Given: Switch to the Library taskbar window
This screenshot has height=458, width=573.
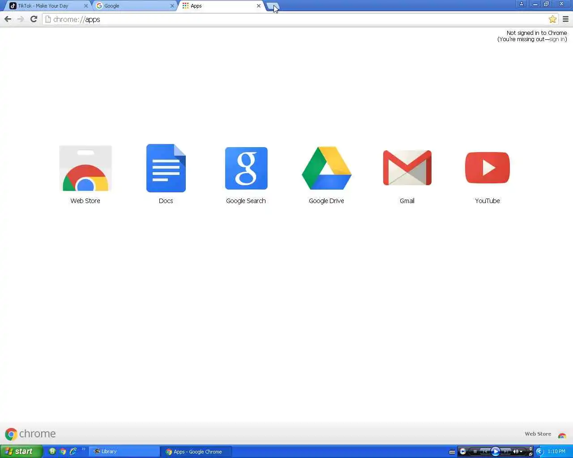Looking at the screenshot, I should 124,452.
